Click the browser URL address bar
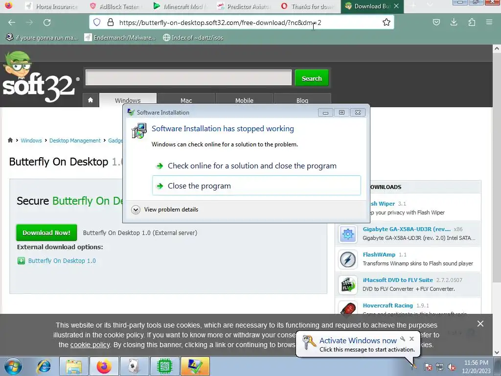 pyautogui.click(x=242, y=23)
